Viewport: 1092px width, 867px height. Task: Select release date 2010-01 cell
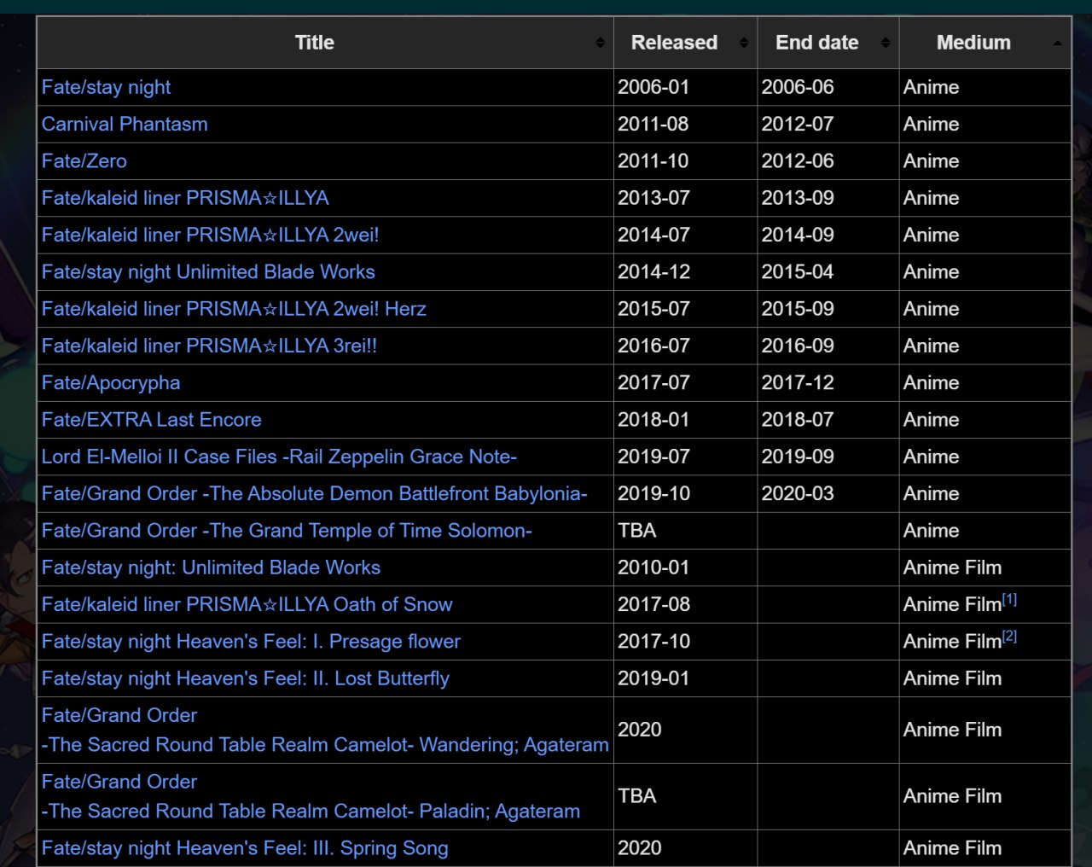(685, 567)
